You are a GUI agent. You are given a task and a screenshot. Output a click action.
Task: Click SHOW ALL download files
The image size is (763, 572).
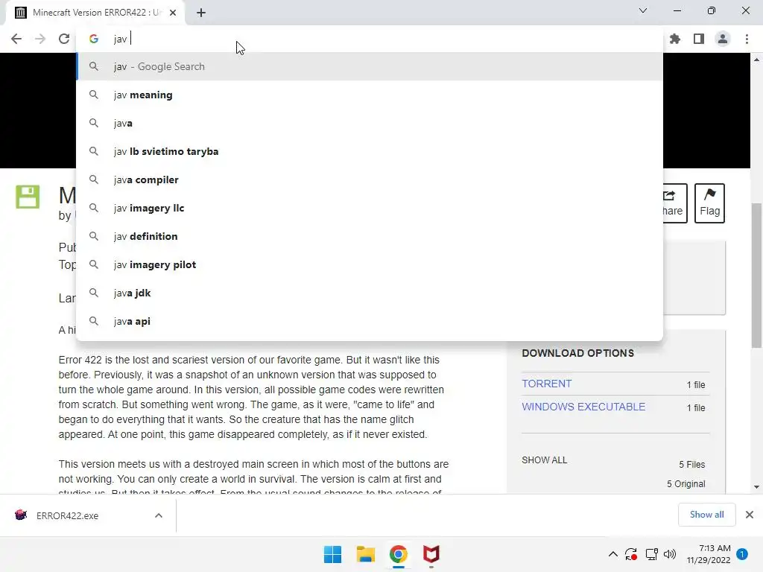[x=544, y=460]
